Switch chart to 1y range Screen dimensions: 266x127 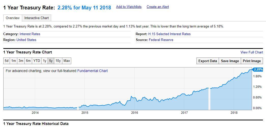coord(45,61)
